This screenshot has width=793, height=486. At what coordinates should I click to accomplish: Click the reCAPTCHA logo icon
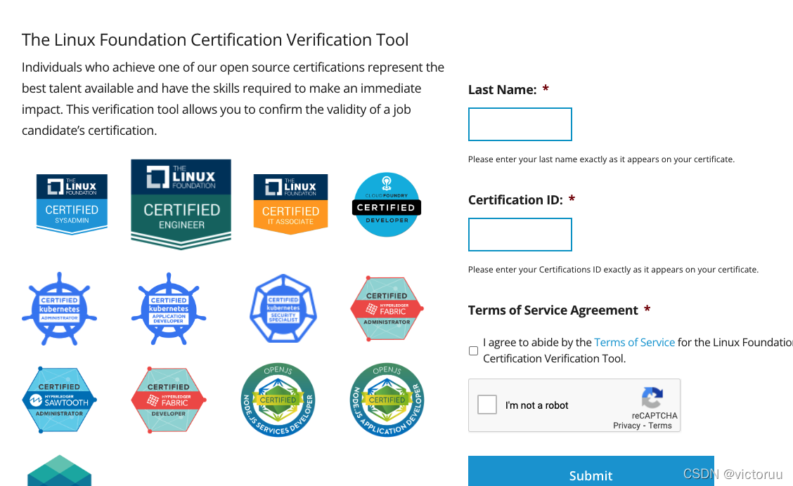[x=652, y=397]
